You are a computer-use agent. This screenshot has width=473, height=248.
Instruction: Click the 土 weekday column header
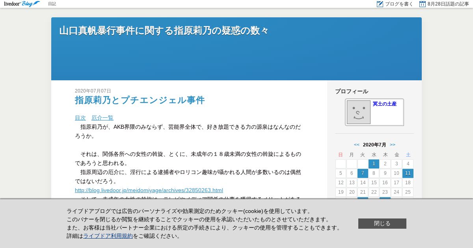[408, 155]
